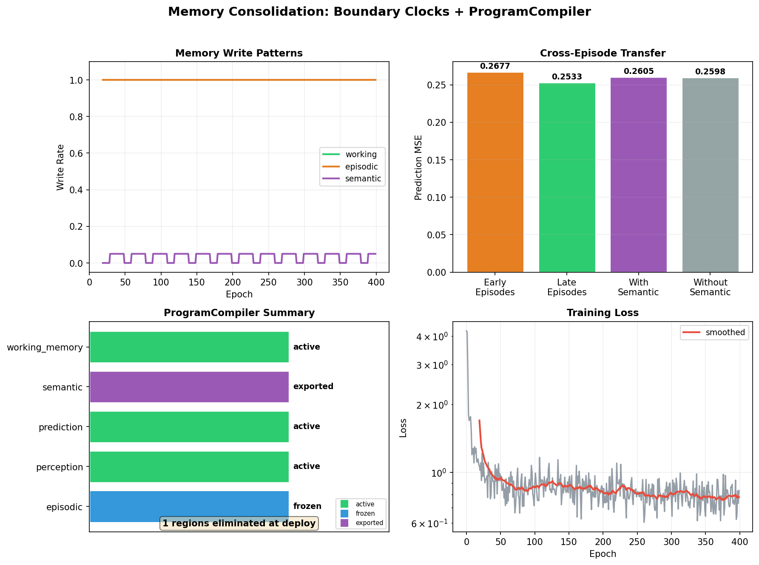The image size is (759, 565).
Task: Select the 'Memory Write Patterns' subplot title
Action: (239, 53)
